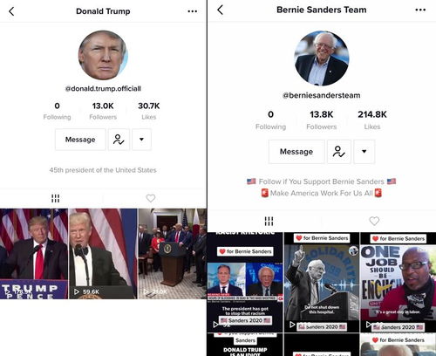Image resolution: width=436 pixels, height=356 pixels.
Task: Expand suggested accounts arrow on Bernie Sanders profile
Action: [364, 152]
